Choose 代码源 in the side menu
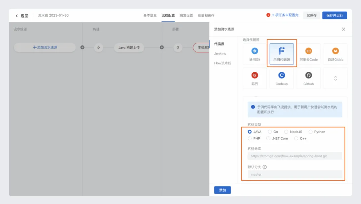Viewport: 361px width, 204px height. pos(219,44)
